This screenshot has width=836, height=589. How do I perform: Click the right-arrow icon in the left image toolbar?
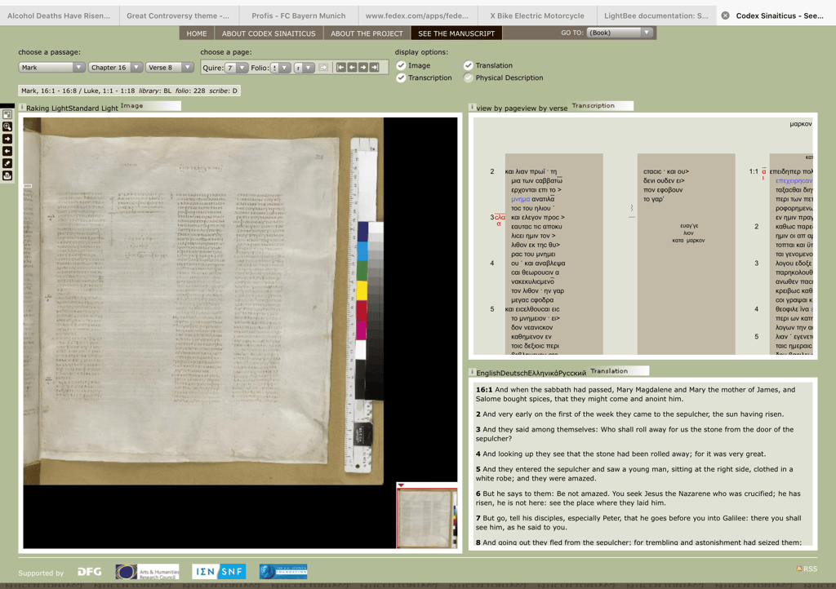coord(7,139)
